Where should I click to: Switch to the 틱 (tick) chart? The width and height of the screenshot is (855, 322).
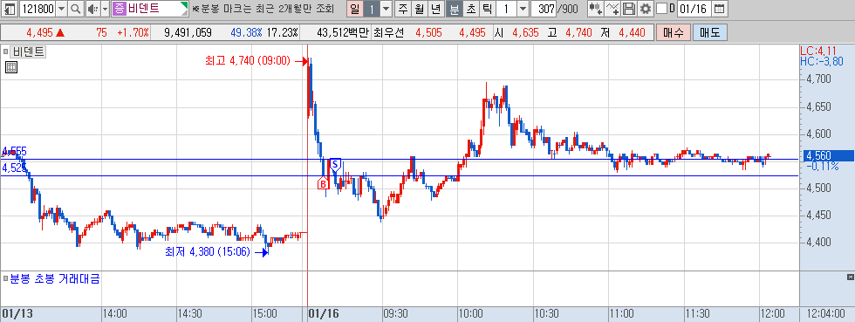(487, 9)
